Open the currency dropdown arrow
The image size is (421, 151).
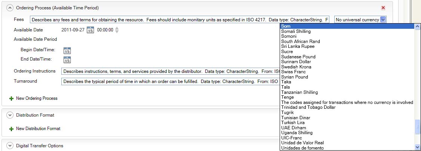pos(383,20)
